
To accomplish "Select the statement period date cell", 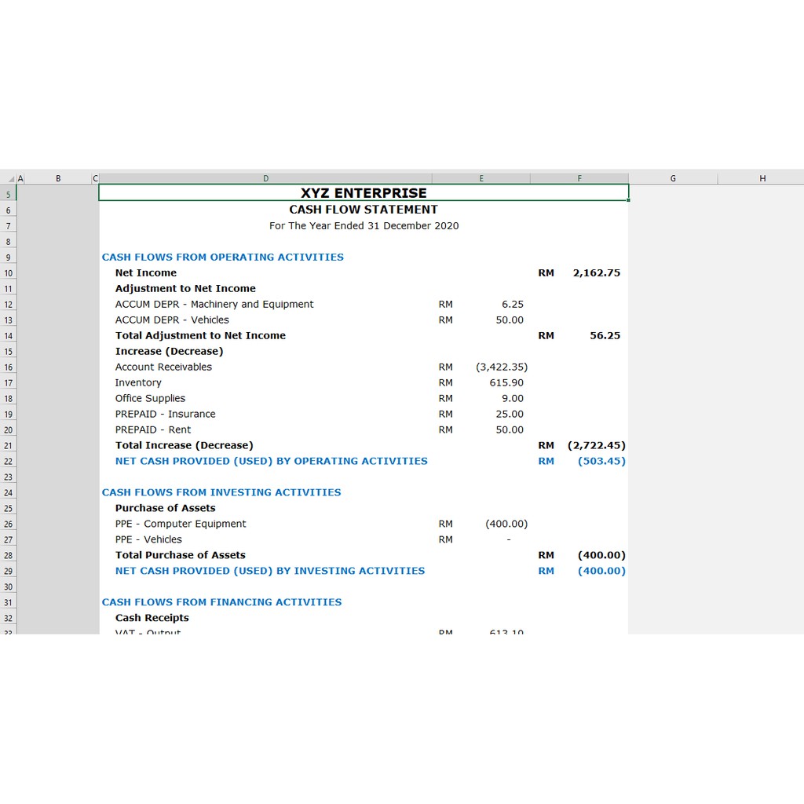I will tap(364, 226).
